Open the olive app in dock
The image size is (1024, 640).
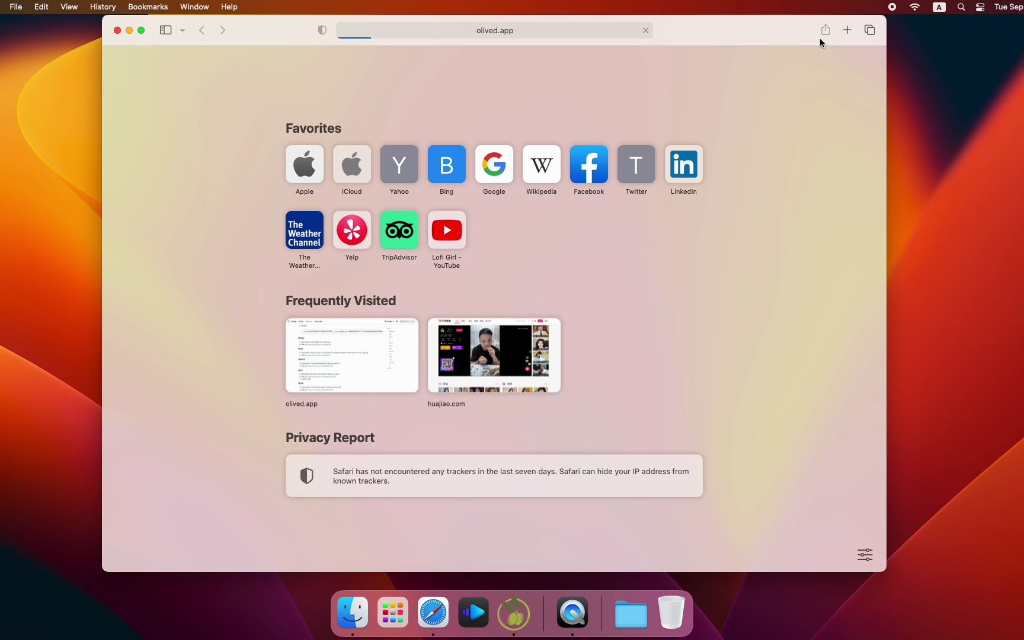click(x=514, y=613)
